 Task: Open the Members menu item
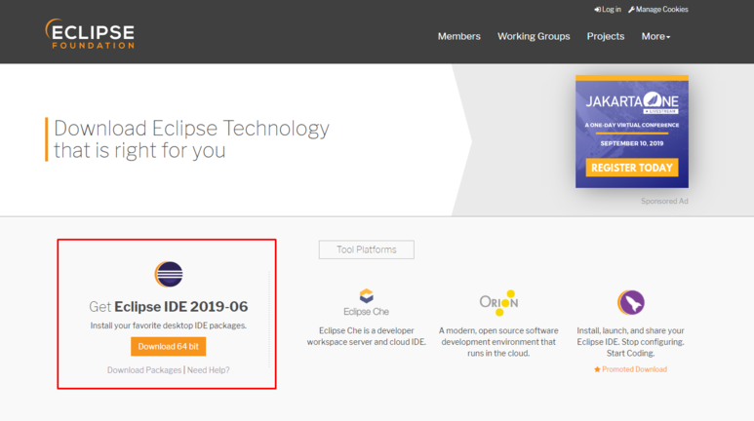458,36
